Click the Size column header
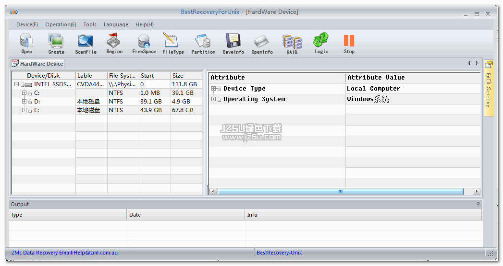The height and width of the screenshot is (266, 503). pos(187,76)
